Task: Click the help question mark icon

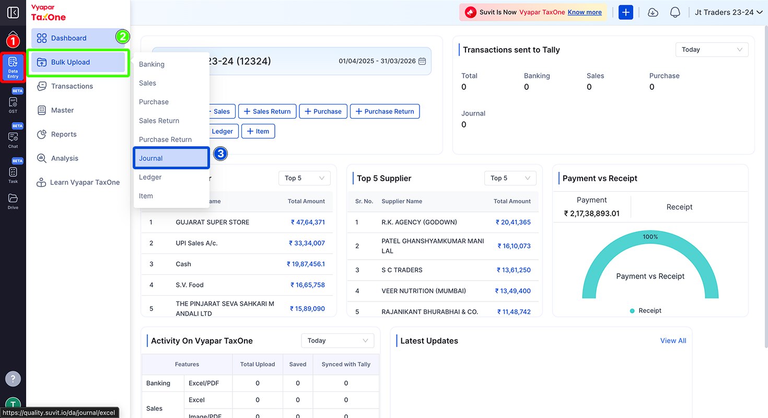Action: tap(13, 378)
